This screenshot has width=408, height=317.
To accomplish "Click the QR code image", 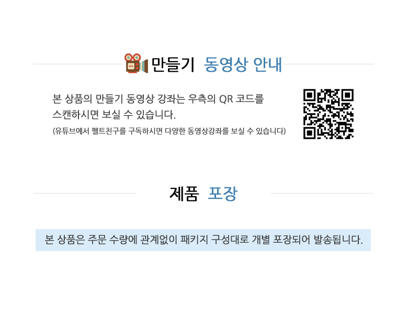I will point(328,114).
